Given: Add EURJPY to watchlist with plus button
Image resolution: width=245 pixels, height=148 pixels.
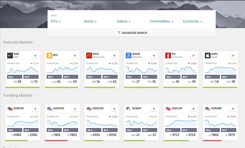Looking at the screenshot, I should [x=154, y=109].
